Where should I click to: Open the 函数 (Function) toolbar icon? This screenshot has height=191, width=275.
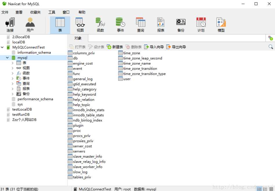click(100, 25)
